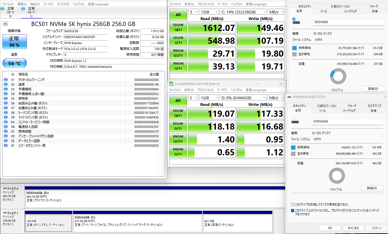Select the D: drive health icon showing 38 °C

click(x=2, y=9)
